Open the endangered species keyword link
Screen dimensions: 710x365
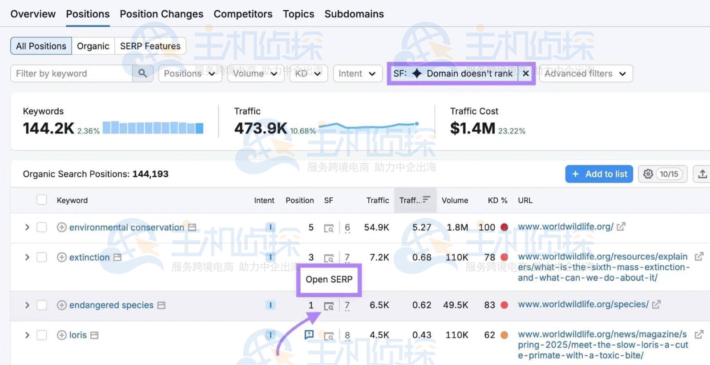click(111, 305)
